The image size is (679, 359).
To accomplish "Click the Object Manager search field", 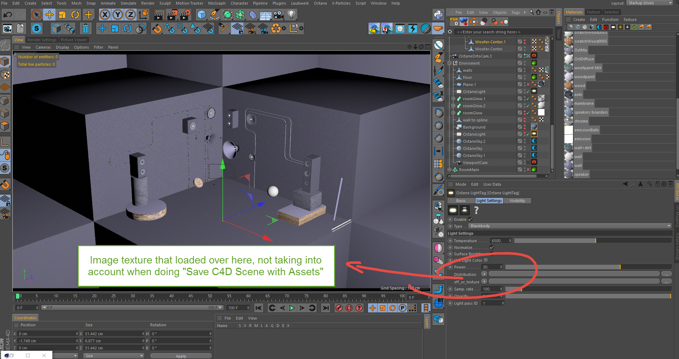I will coord(502,32).
